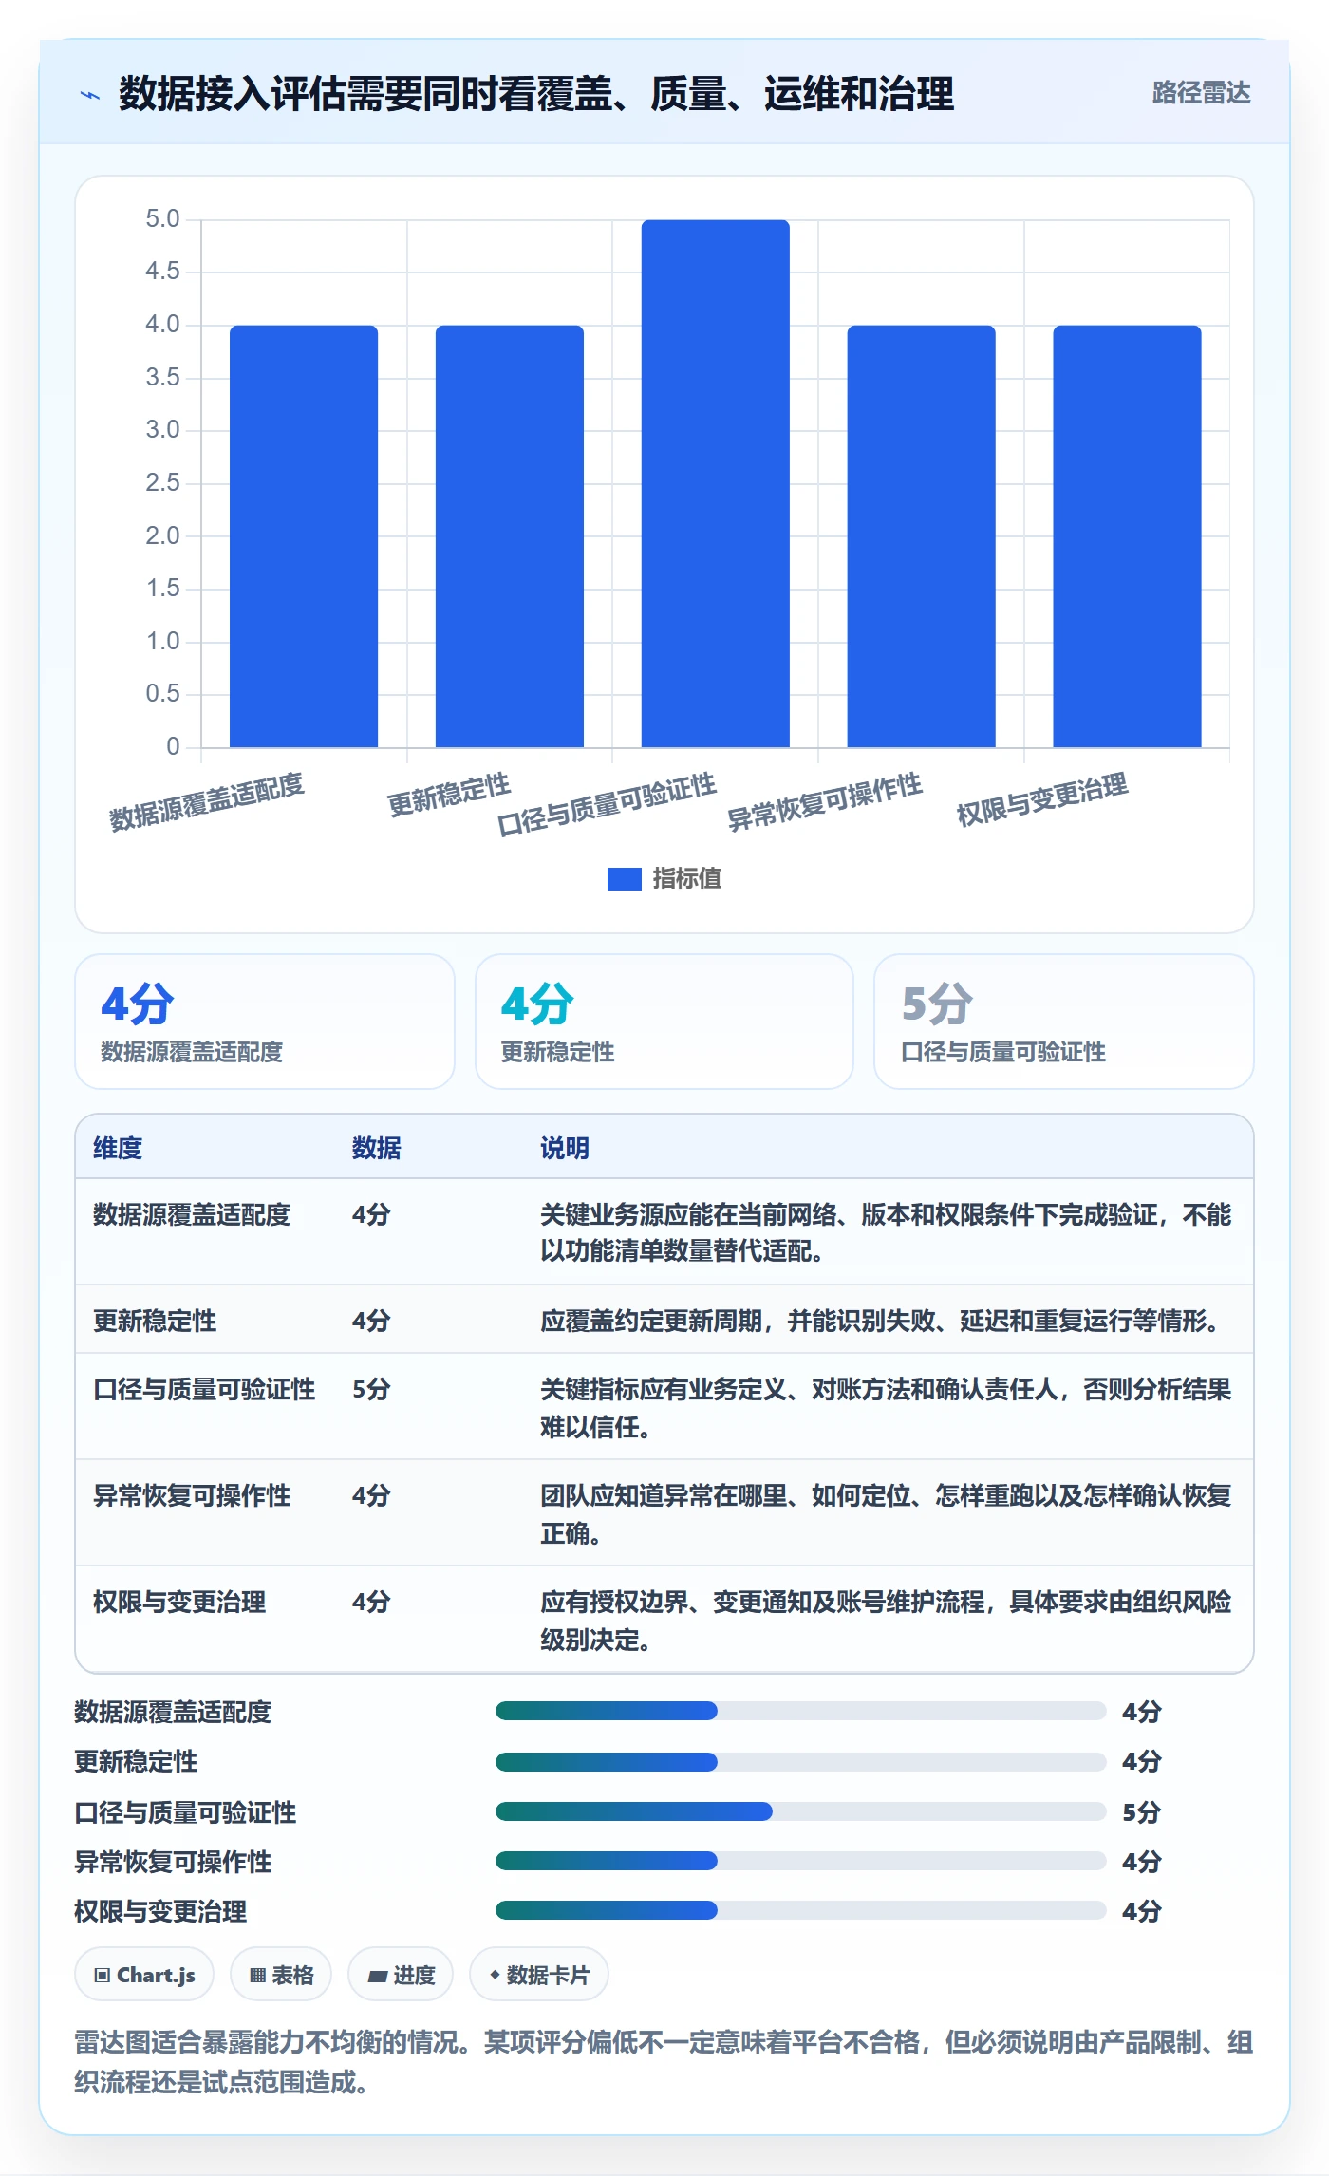This screenshot has height=2176, width=1329.
Task: Click the square icon in Chart.js chip
Action: [103, 1976]
